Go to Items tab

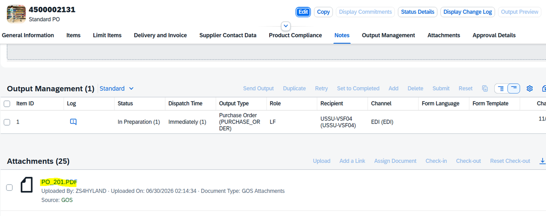pos(73,35)
